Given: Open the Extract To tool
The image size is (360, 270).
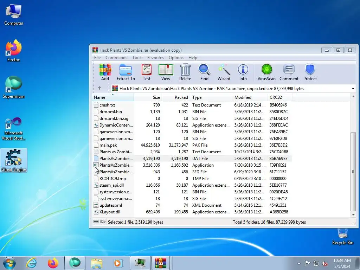Looking at the screenshot, I should (x=126, y=72).
